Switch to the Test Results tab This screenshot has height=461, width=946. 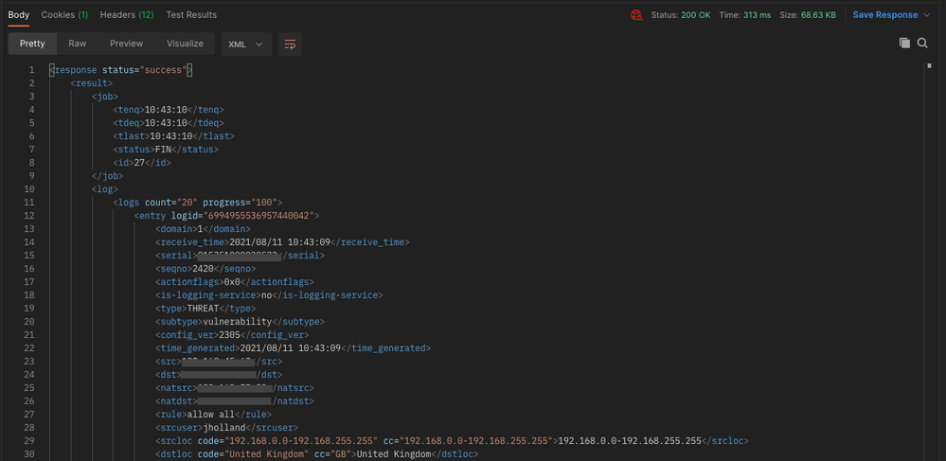191,15
